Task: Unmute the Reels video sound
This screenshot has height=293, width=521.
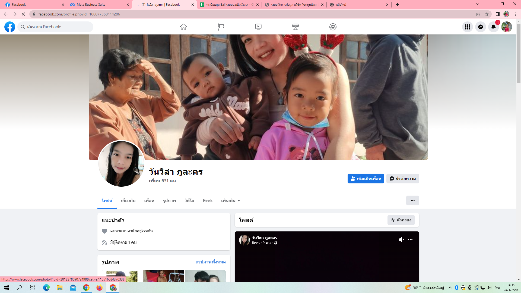Action: 401,240
